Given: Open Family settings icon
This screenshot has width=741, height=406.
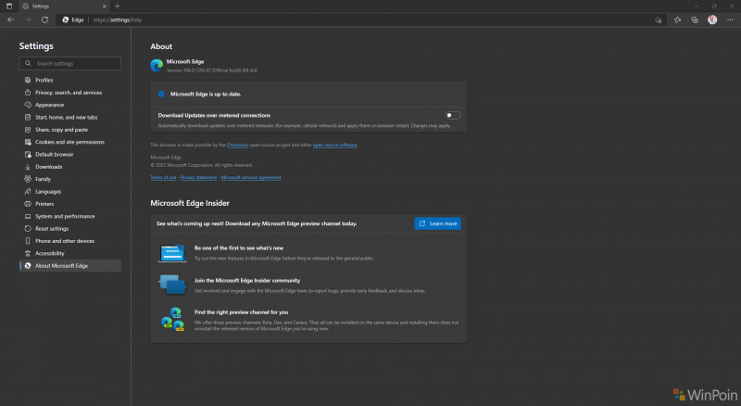Looking at the screenshot, I should coord(28,179).
